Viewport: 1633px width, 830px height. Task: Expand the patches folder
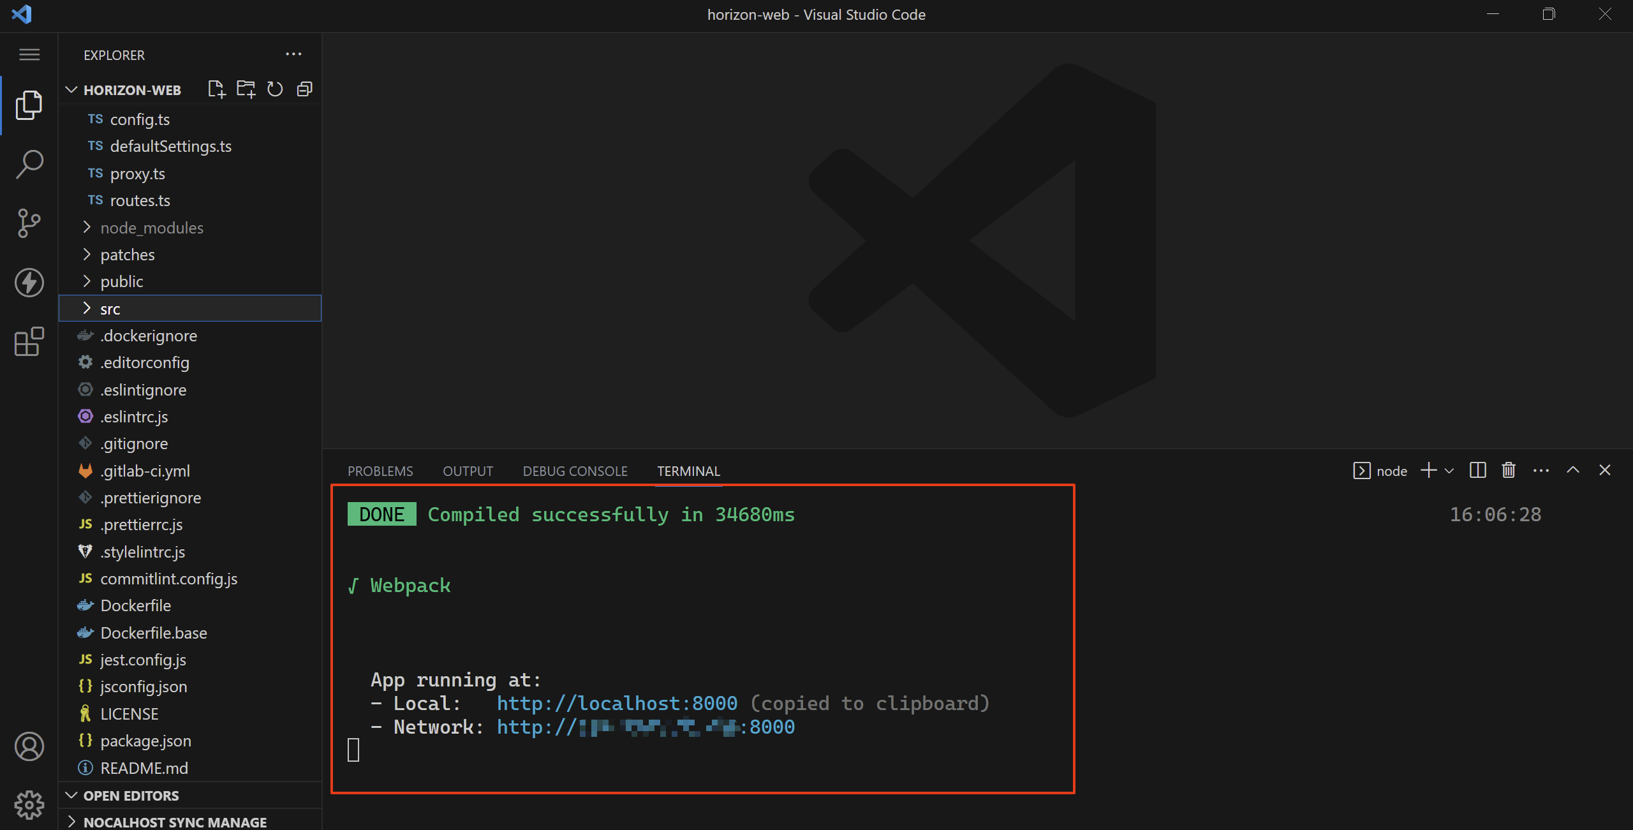pyautogui.click(x=190, y=255)
